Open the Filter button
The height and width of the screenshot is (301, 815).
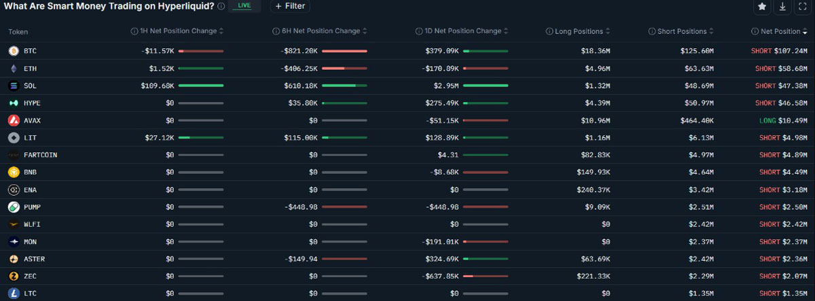point(290,6)
